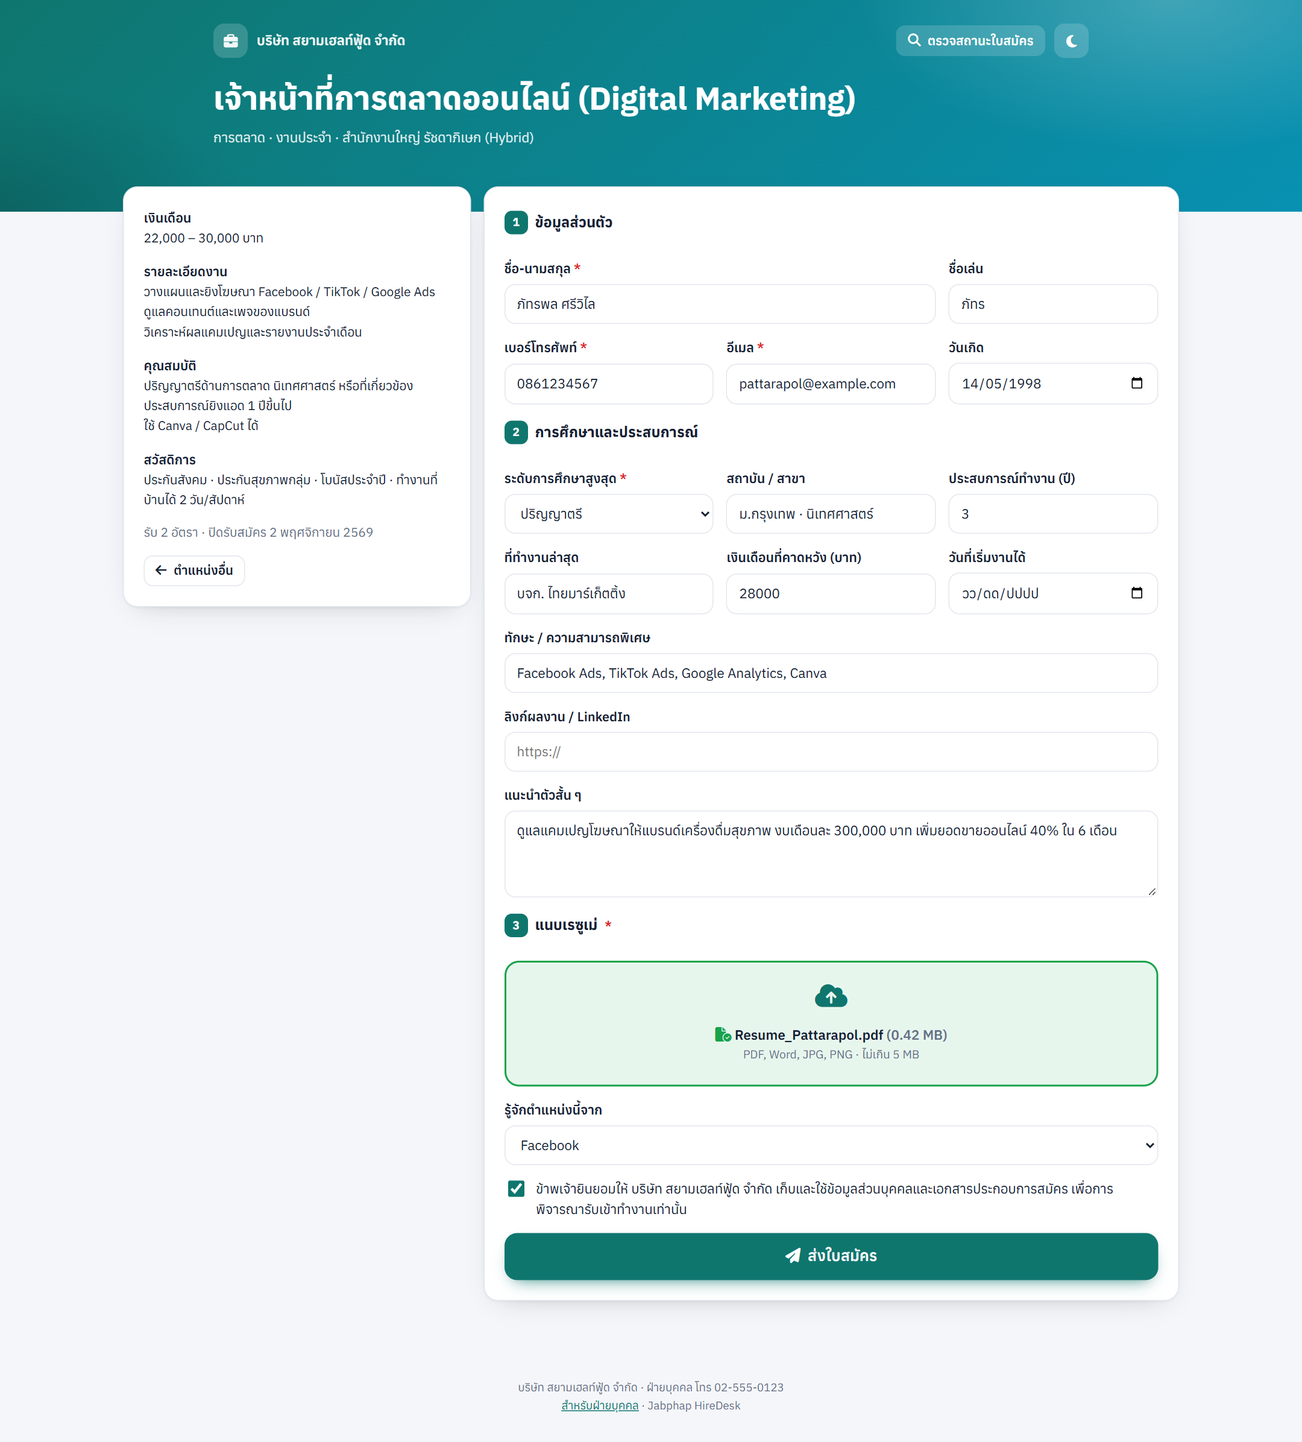The width and height of the screenshot is (1302, 1442).
Task: Click the section 1 ข้อมูลส่วนตัว heading
Action: [x=573, y=223]
